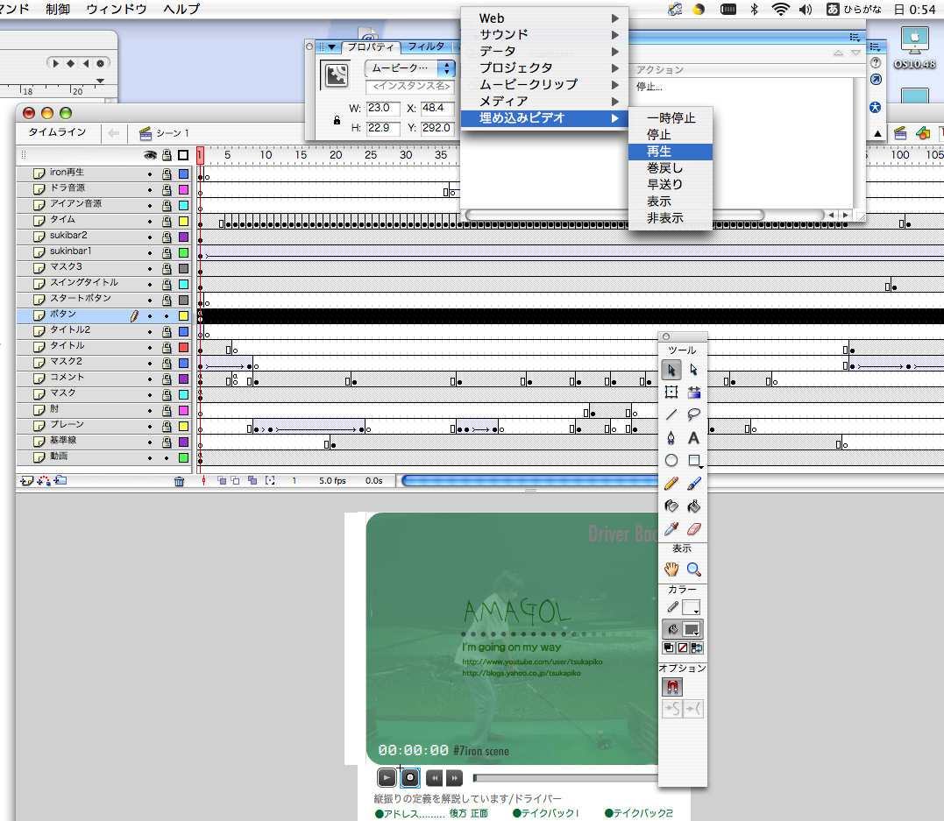The image size is (944, 821).
Task: Choose 再生 in embedded video submenu
Action: [x=670, y=152]
